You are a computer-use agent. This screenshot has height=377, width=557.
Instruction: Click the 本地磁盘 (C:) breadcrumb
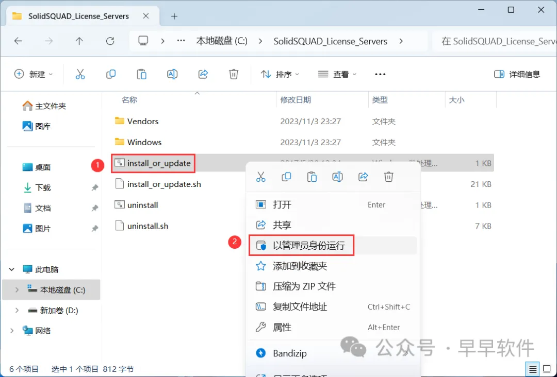point(222,41)
